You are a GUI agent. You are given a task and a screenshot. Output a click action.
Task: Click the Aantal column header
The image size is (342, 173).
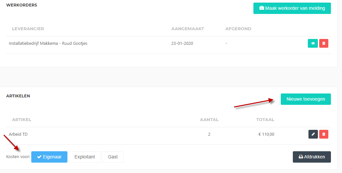coord(209,119)
